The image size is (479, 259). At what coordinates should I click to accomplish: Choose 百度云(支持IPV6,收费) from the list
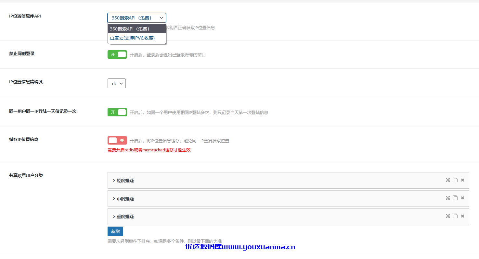tap(137, 38)
